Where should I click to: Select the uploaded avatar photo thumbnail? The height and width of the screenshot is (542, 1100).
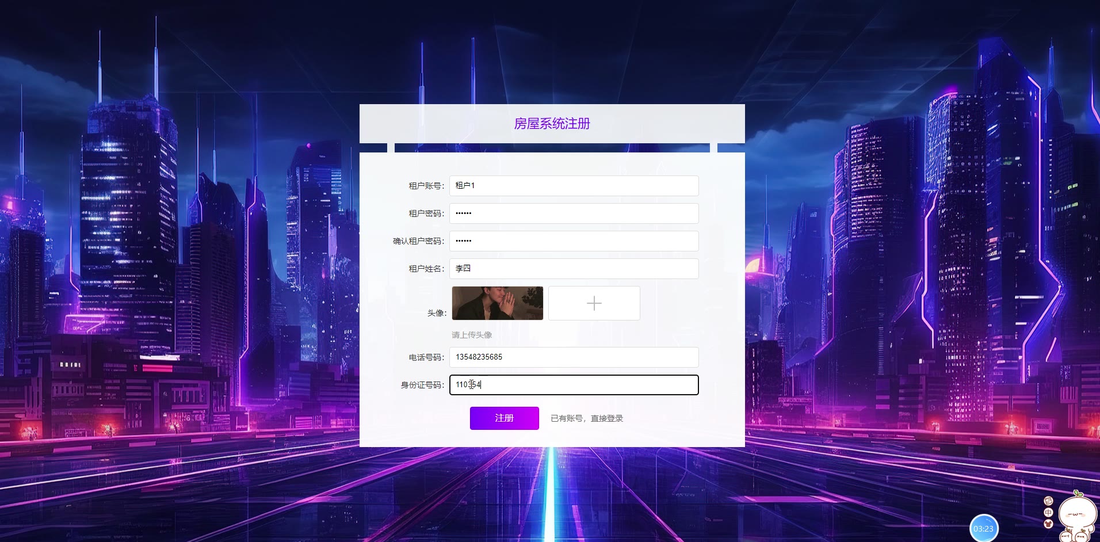click(x=498, y=303)
